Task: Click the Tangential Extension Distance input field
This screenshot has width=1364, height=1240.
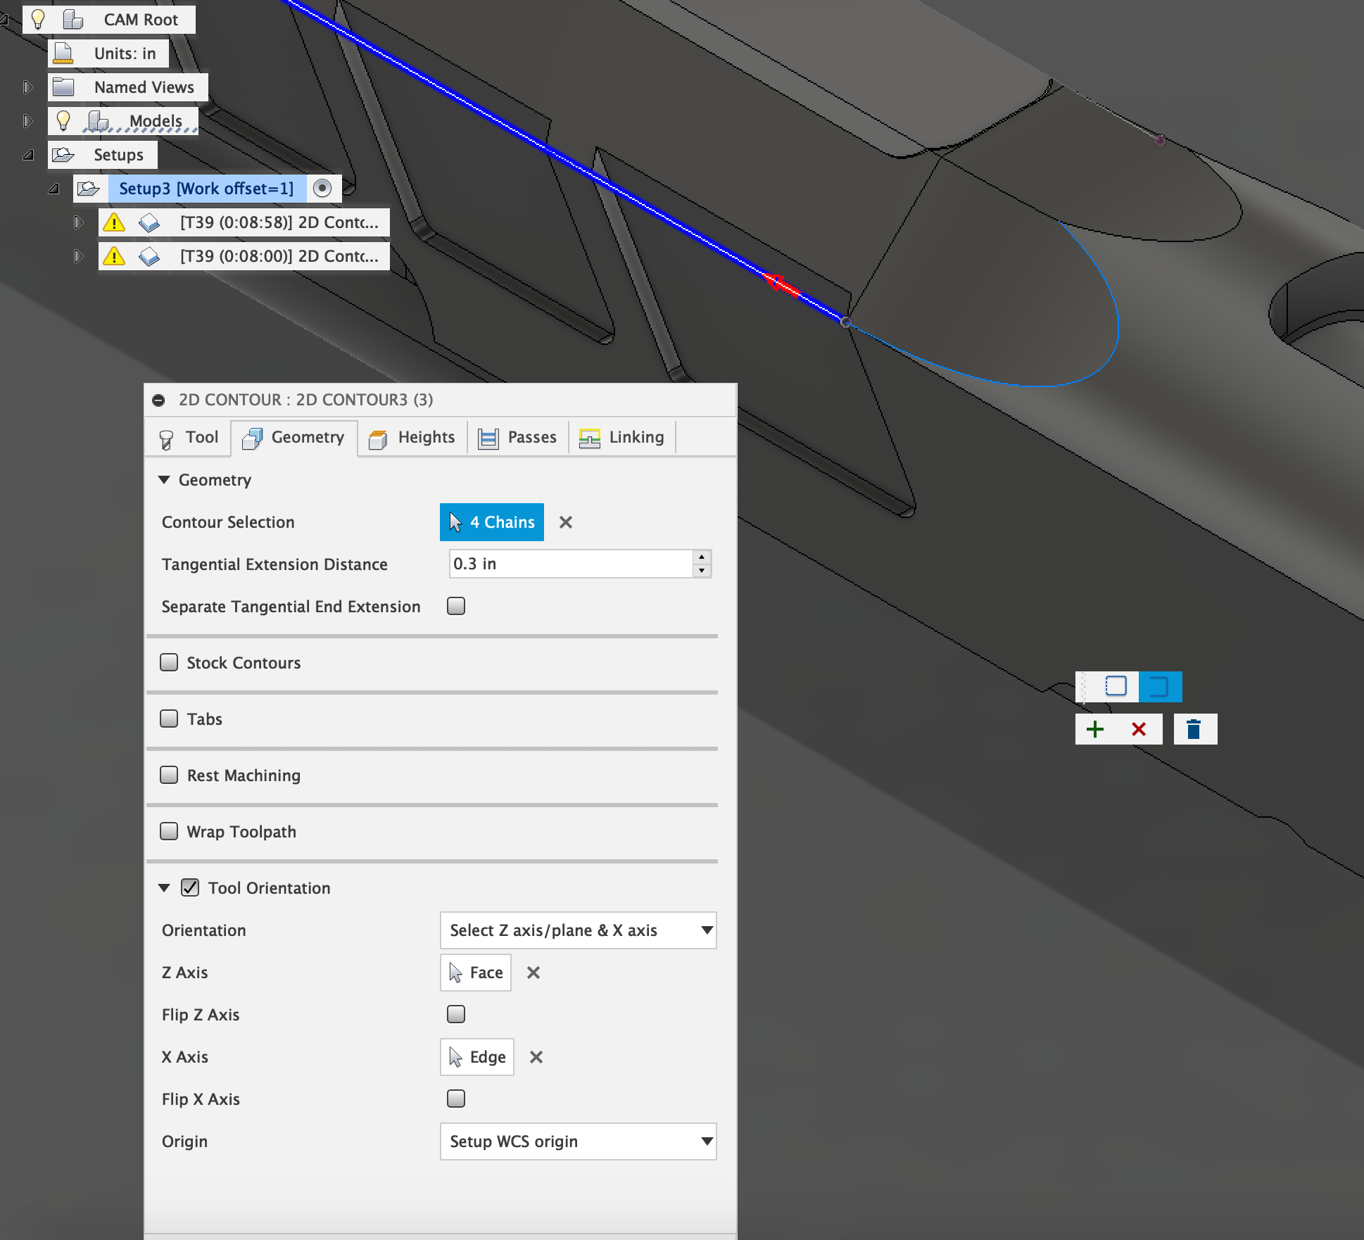Action: pos(572,564)
